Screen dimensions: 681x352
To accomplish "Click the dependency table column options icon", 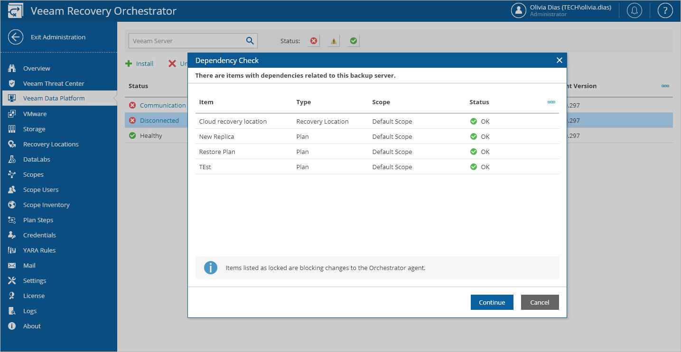I will click(x=551, y=102).
